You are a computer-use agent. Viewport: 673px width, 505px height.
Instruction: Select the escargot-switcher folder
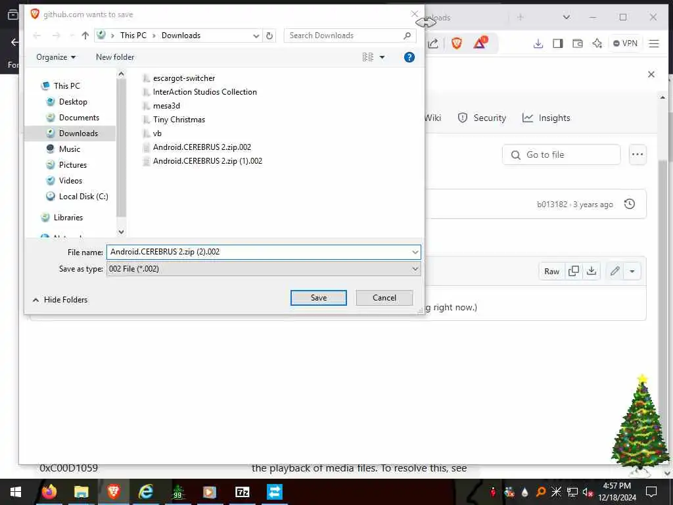click(x=184, y=78)
